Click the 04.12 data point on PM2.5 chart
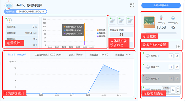The height and width of the screenshot is (101, 185). tap(88, 93)
